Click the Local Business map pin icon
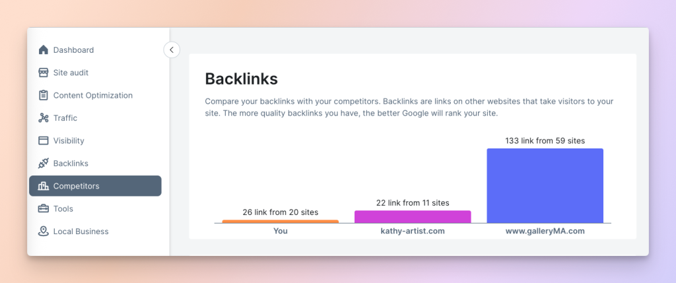 click(x=44, y=232)
